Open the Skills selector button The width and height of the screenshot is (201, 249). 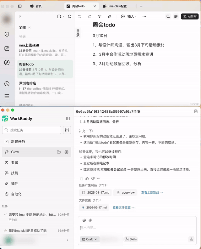point(131,239)
